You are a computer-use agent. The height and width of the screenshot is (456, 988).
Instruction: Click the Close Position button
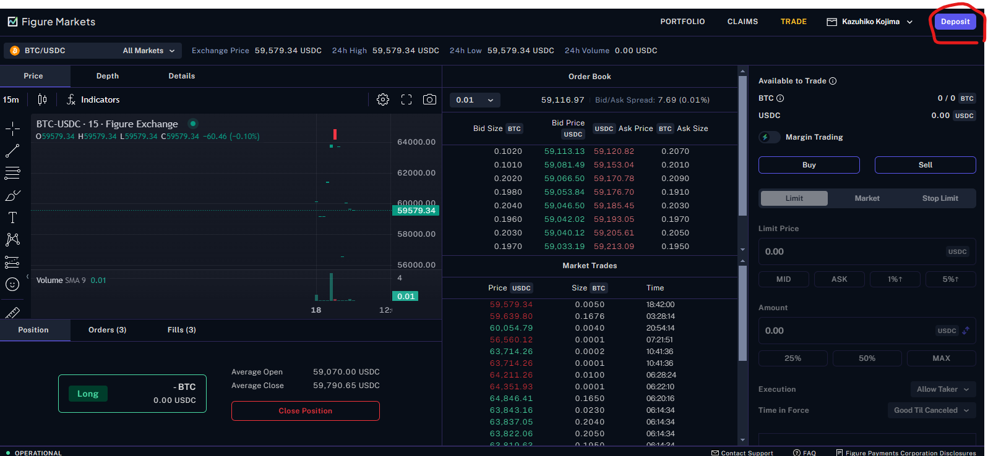coord(306,411)
